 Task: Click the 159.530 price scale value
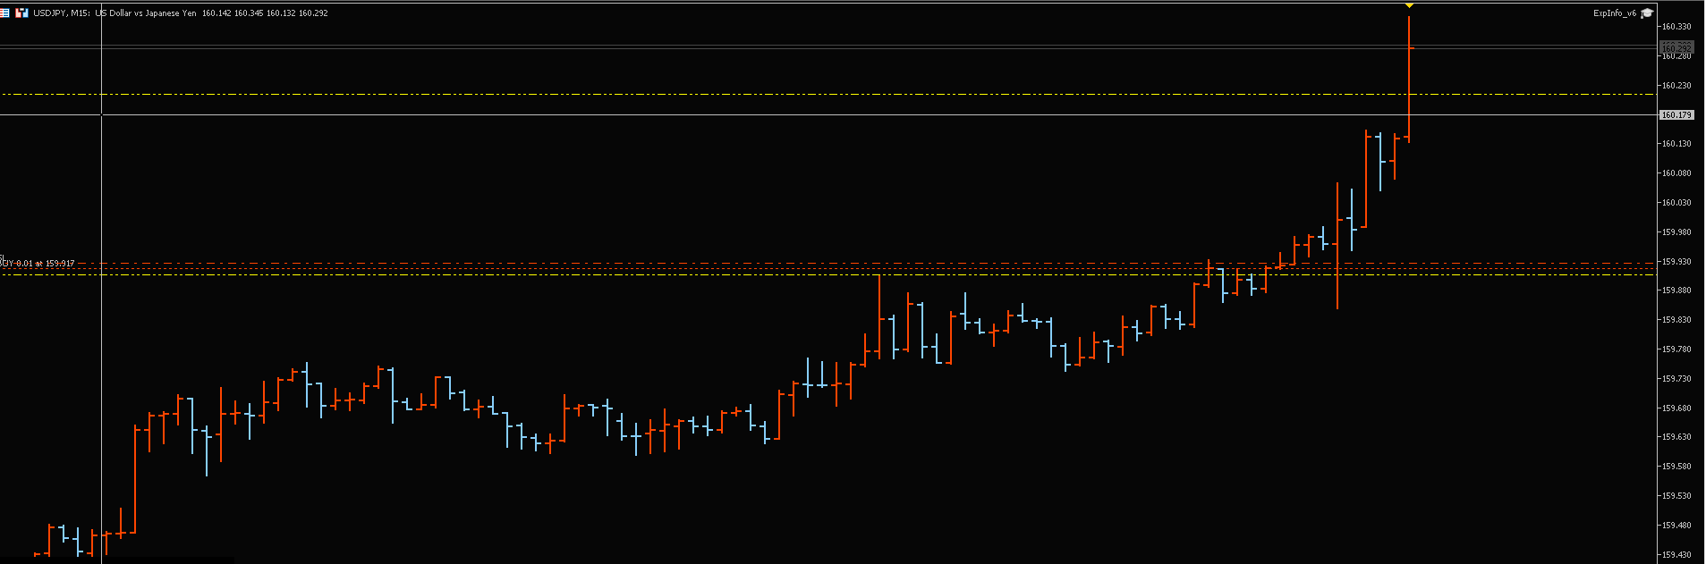pyautogui.click(x=1676, y=496)
